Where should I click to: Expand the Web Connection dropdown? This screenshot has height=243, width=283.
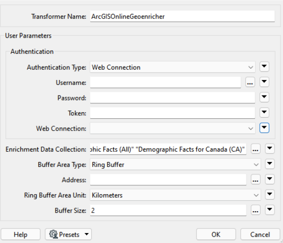click(173, 128)
